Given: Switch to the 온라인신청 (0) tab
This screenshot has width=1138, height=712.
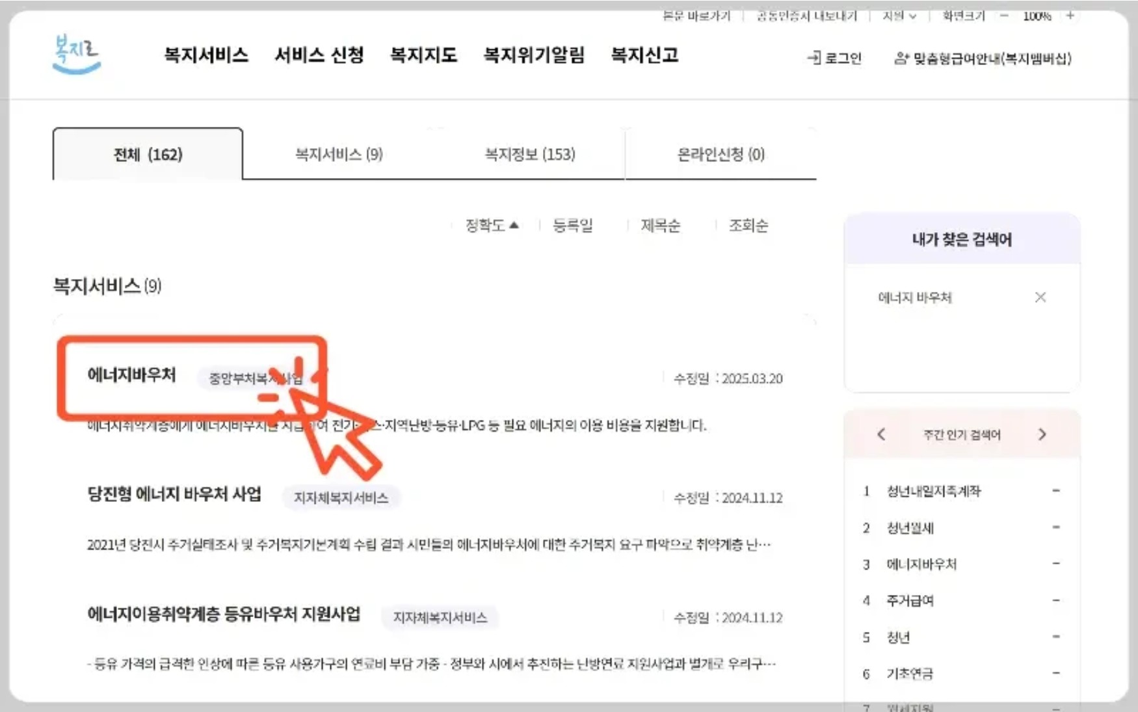Looking at the screenshot, I should coord(721,154).
